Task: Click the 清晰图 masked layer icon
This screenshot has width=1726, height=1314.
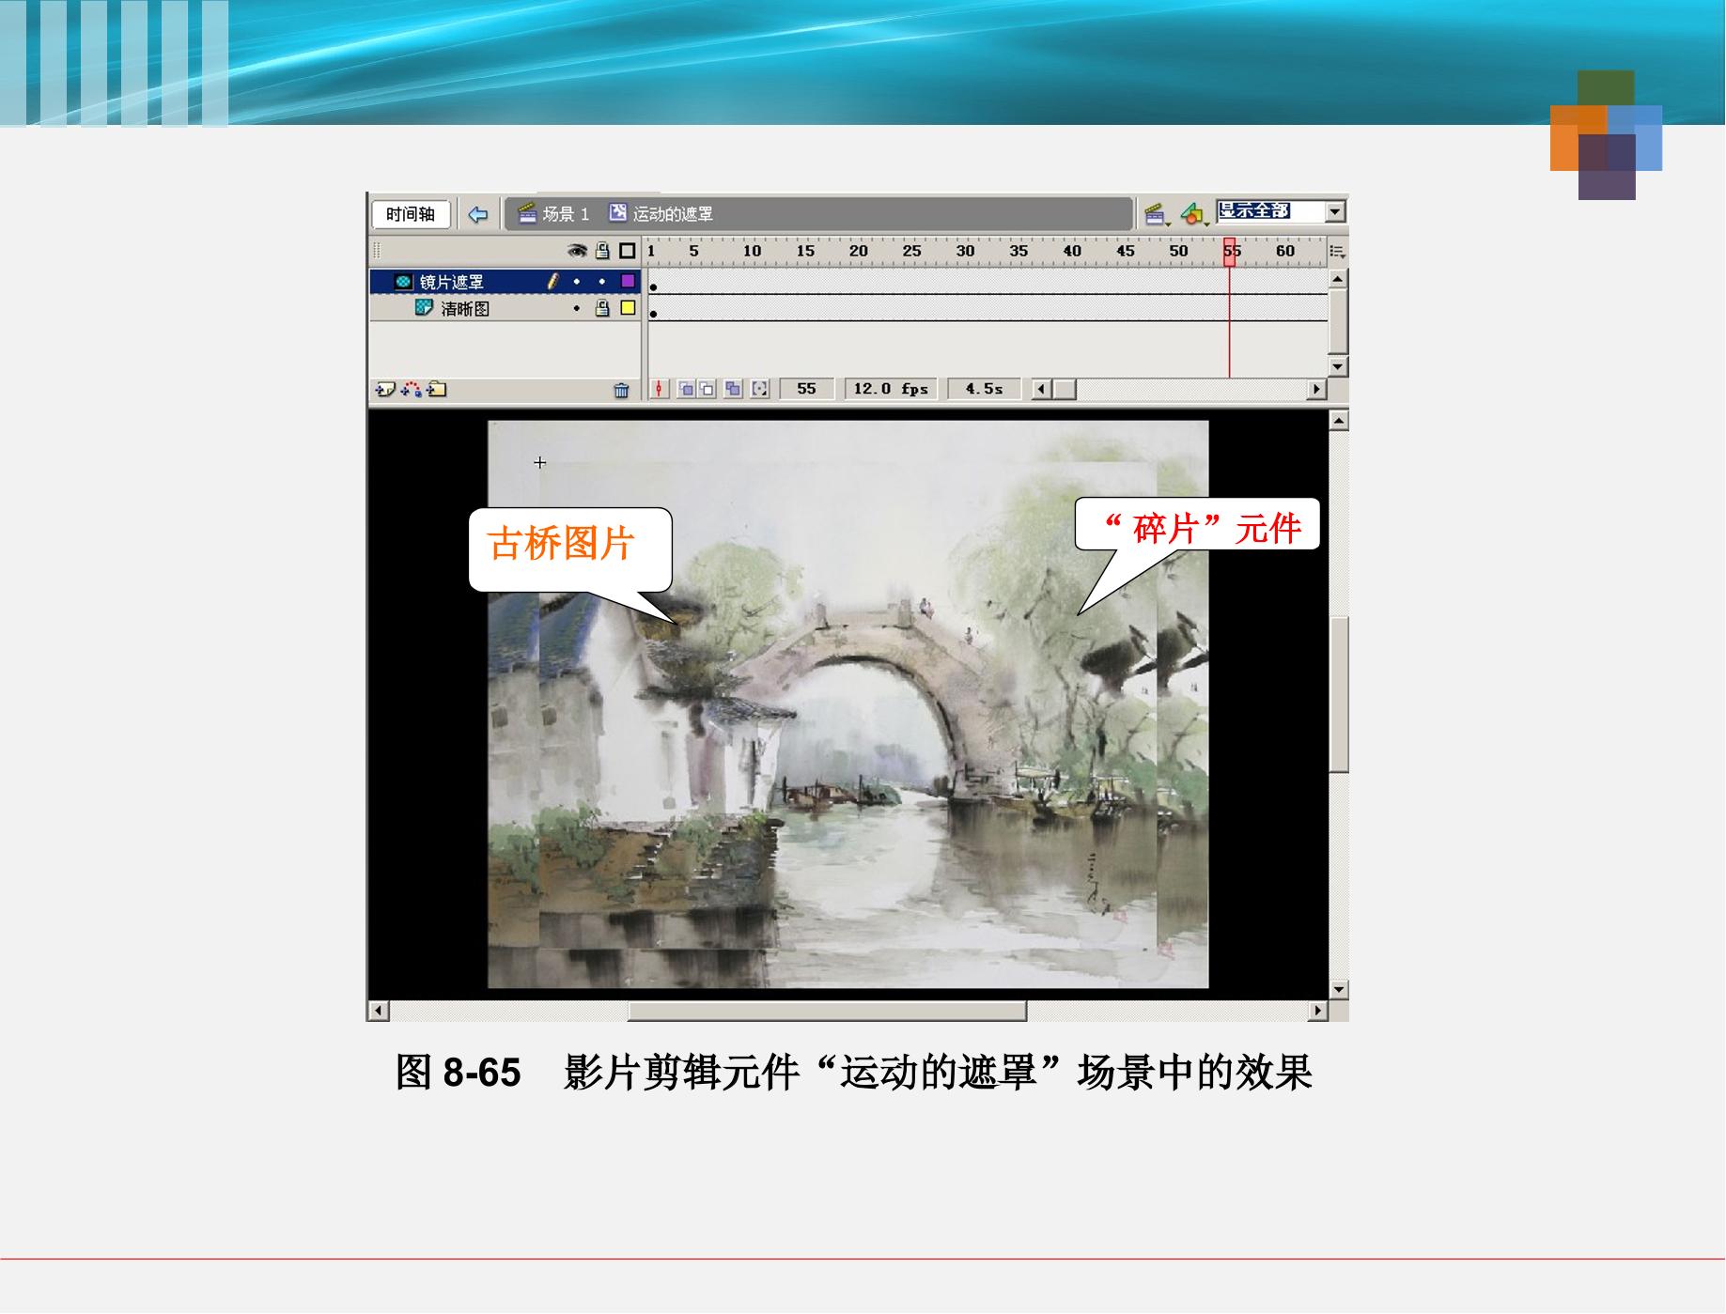Action: [x=425, y=308]
